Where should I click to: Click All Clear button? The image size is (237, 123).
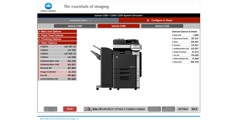(183, 109)
